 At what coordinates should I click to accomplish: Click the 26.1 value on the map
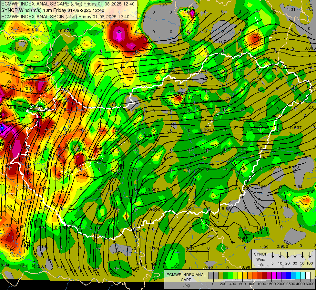42,266
